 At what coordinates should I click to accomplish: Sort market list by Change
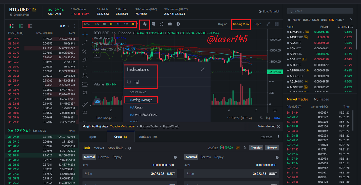coord(343,27)
